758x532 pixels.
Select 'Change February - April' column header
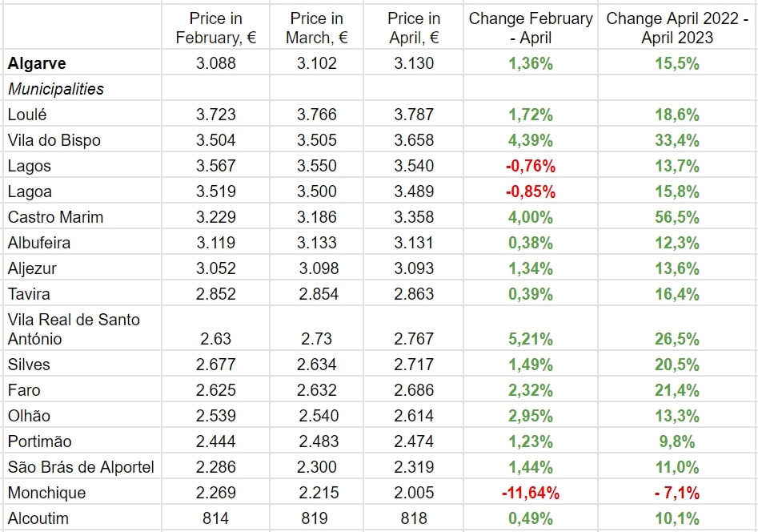[x=531, y=28]
